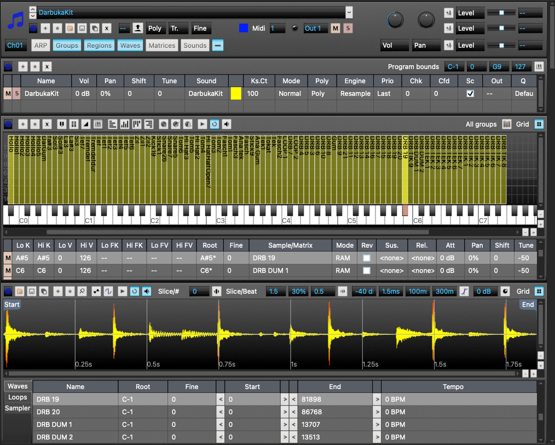
Task: Solo the output using S next to Out 1
Action: pos(348,28)
